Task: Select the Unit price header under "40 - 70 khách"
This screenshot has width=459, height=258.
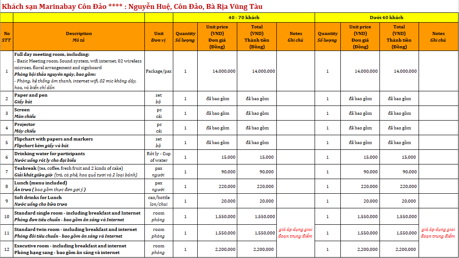Action: [x=217, y=37]
